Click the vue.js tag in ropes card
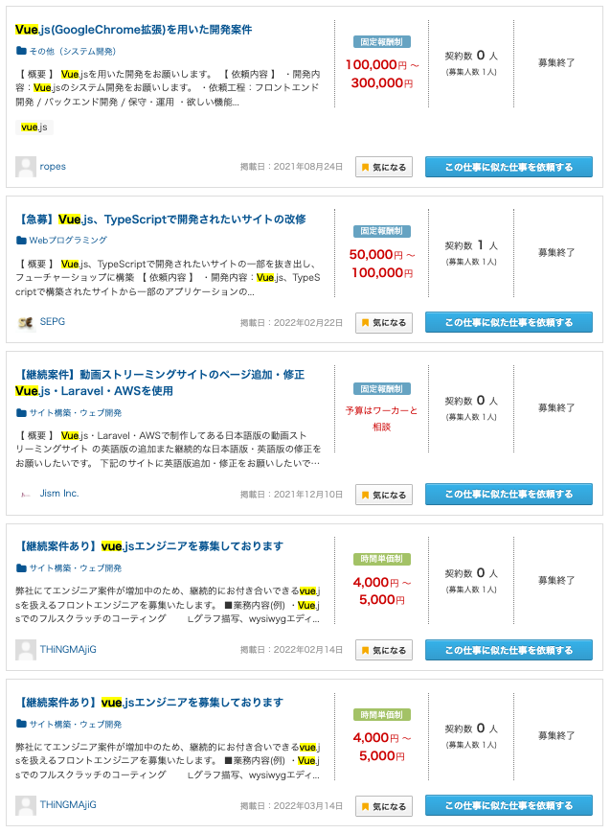The image size is (611, 833). (34, 127)
